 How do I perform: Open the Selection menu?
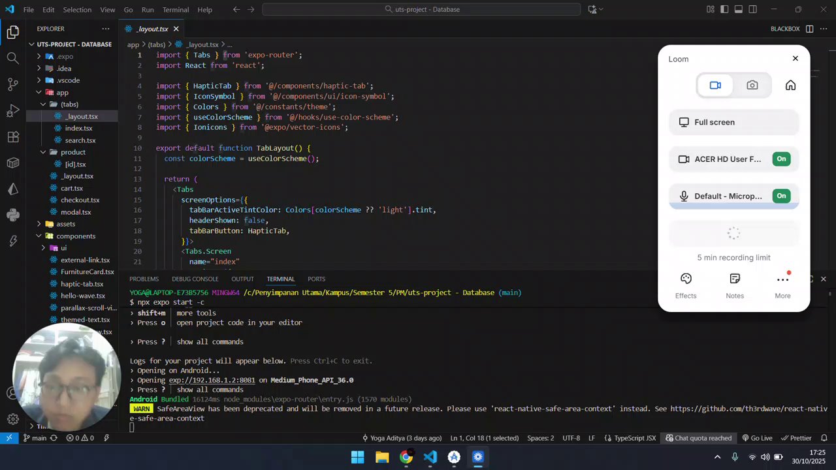point(77,10)
